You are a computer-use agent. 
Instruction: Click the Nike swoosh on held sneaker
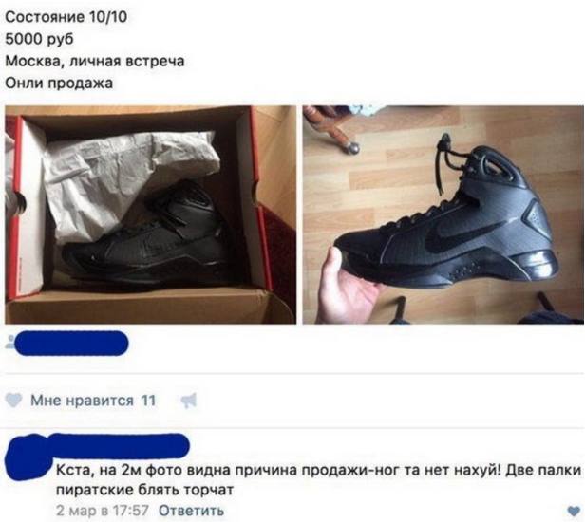pyautogui.click(x=460, y=233)
